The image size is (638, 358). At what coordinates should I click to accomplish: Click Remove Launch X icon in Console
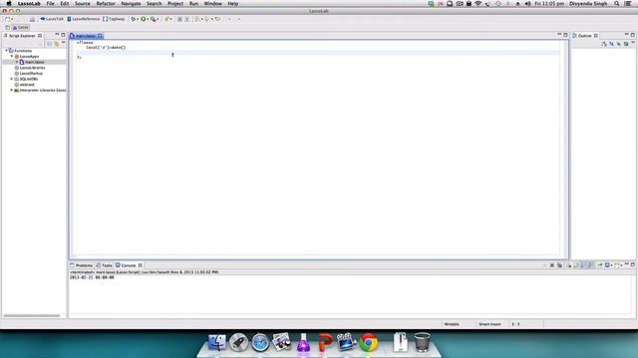pos(552,266)
